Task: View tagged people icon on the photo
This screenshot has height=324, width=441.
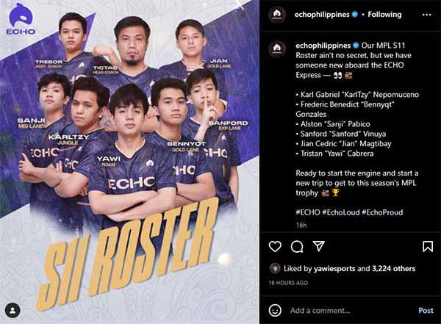Action: pos(12,311)
